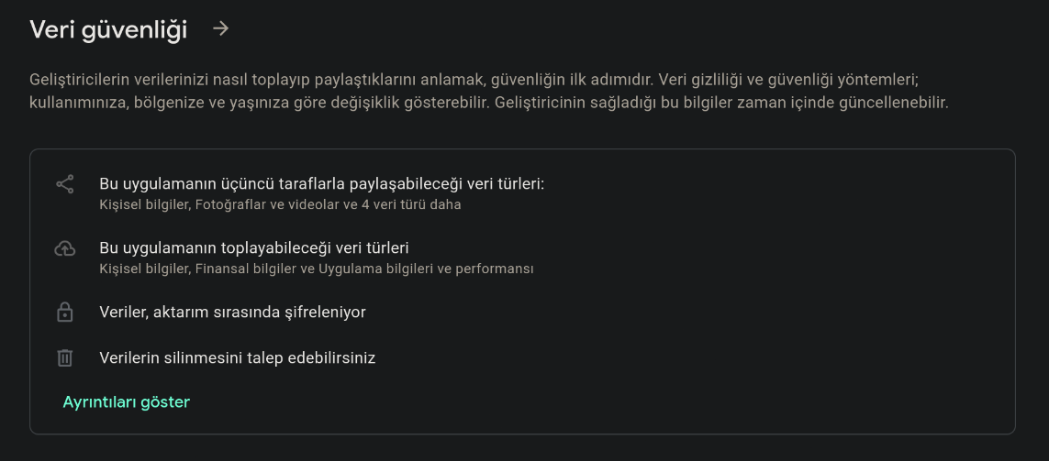This screenshot has width=1049, height=461.
Task: Open Veri güvenliği details via arrow icon
Action: 221,28
